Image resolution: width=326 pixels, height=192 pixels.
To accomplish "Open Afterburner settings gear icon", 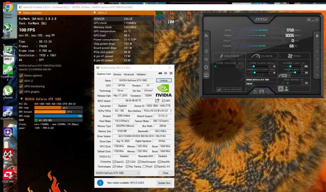I will [206, 67].
